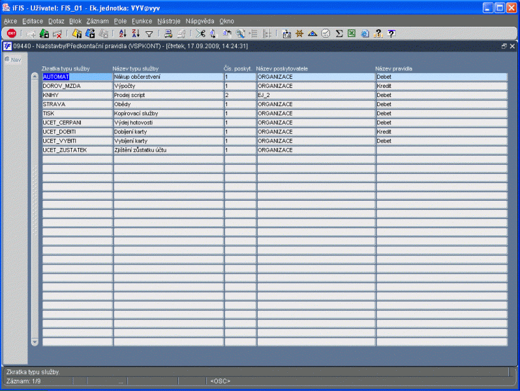Screen dimensions: 520x391
Task: Select the UCET_CERPANI cell
Action: 77,123
